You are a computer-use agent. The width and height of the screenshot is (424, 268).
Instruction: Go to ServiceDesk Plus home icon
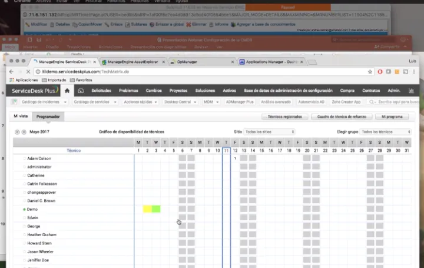click(67, 91)
